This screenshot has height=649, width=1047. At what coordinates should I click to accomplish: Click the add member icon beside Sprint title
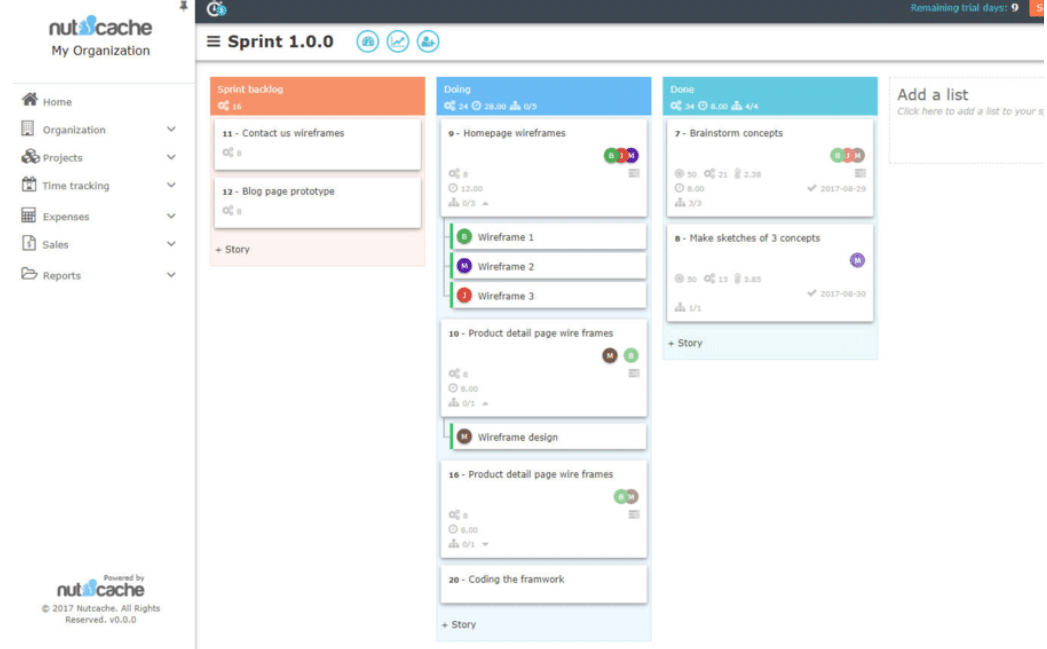[428, 42]
